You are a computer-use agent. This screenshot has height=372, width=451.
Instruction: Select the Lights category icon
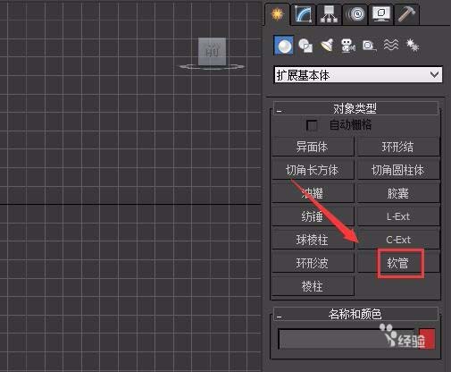click(x=327, y=46)
